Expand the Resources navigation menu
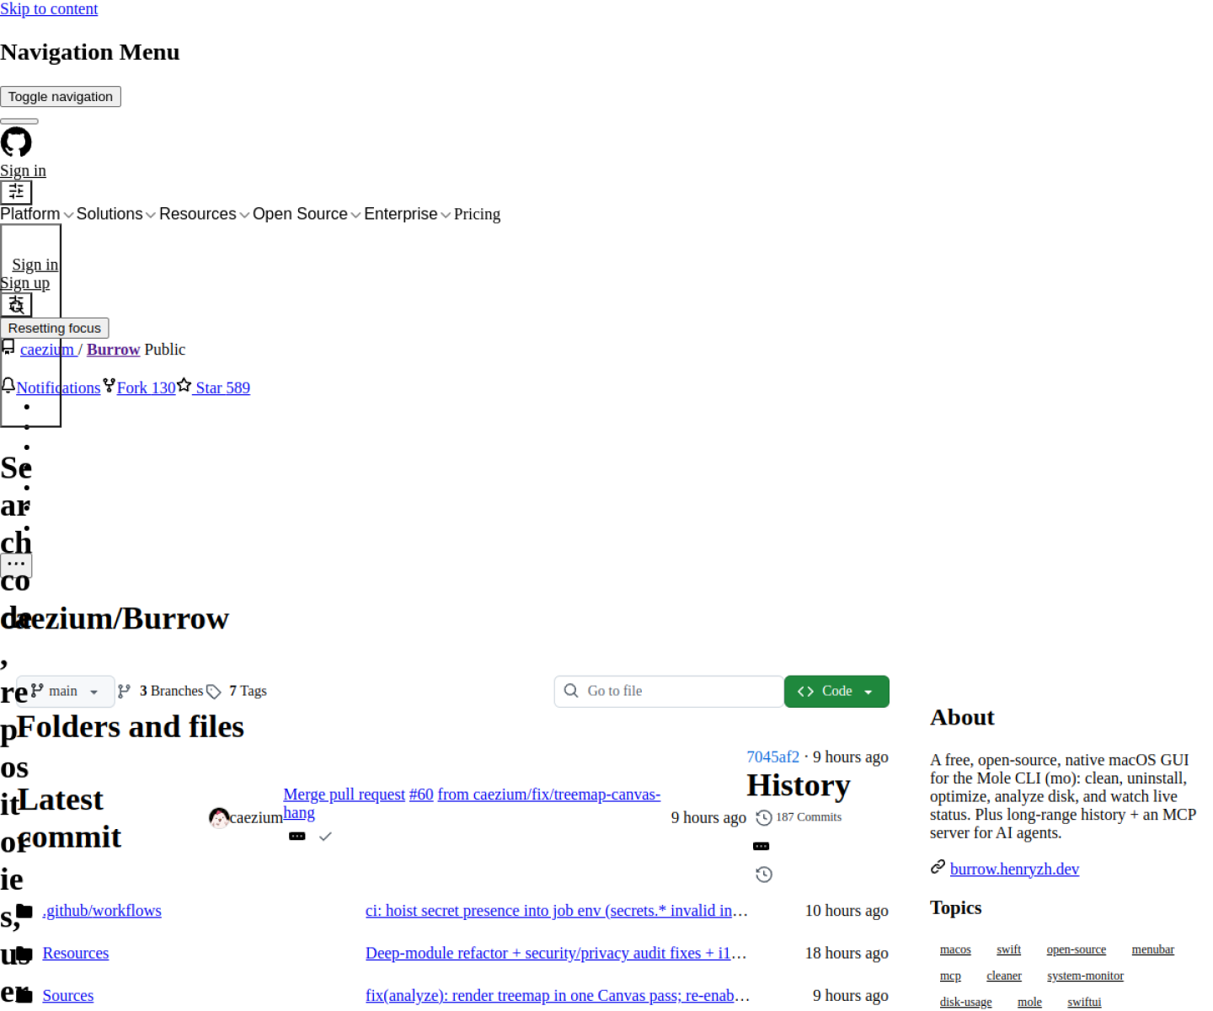Viewport: 1213px width, 1011px height. click(x=205, y=214)
